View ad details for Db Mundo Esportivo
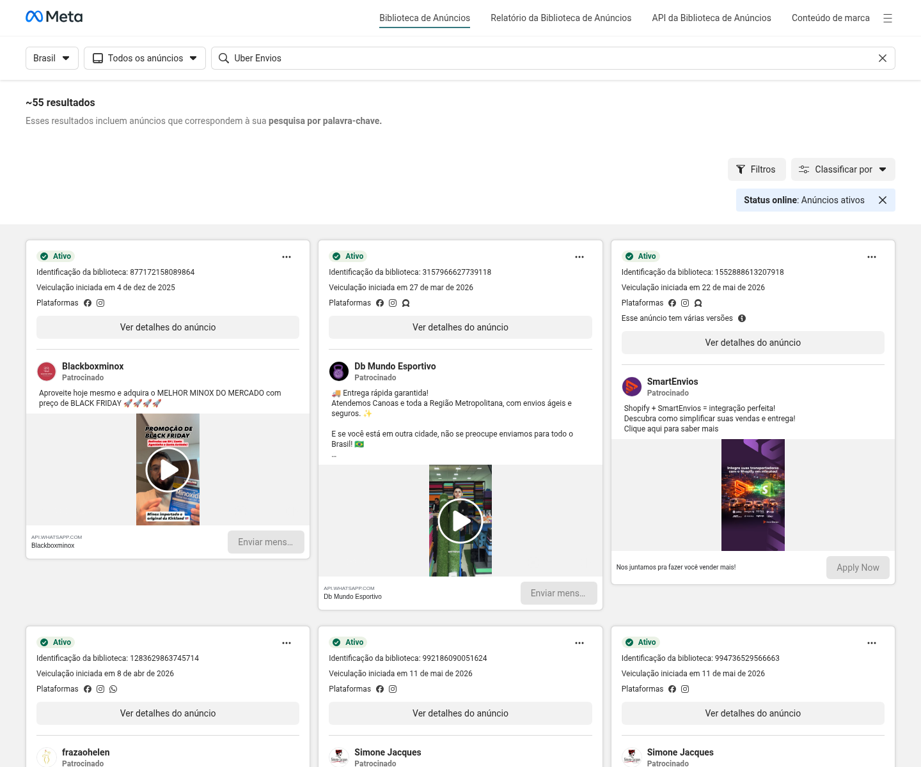This screenshot has height=767, width=921. 460,327
